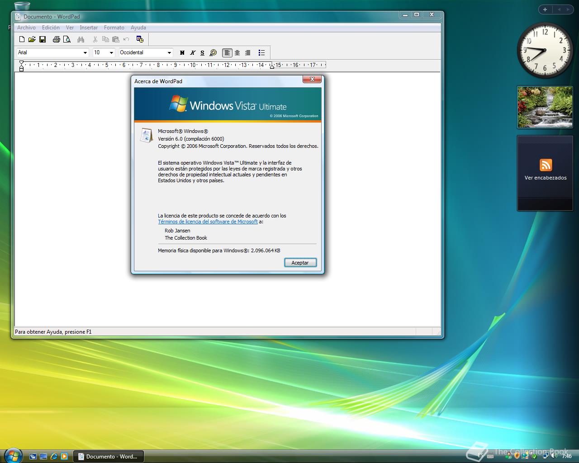
Task: Open the Insertar menu
Action: (x=89, y=28)
